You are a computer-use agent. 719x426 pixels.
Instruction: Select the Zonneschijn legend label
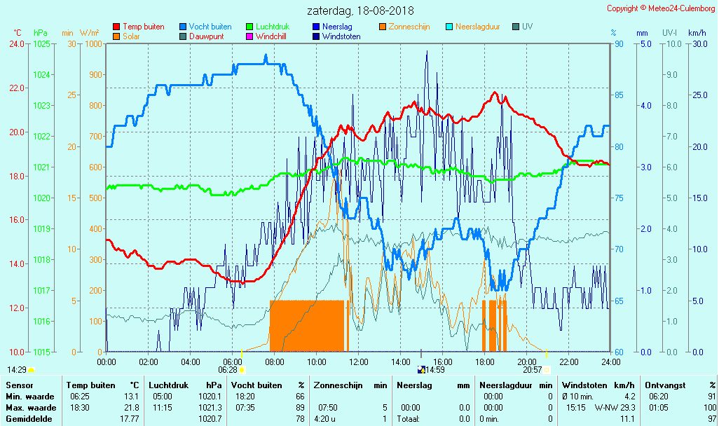409,27
